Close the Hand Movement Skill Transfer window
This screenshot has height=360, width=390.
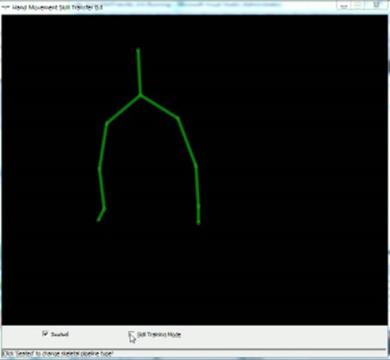click(x=376, y=5)
